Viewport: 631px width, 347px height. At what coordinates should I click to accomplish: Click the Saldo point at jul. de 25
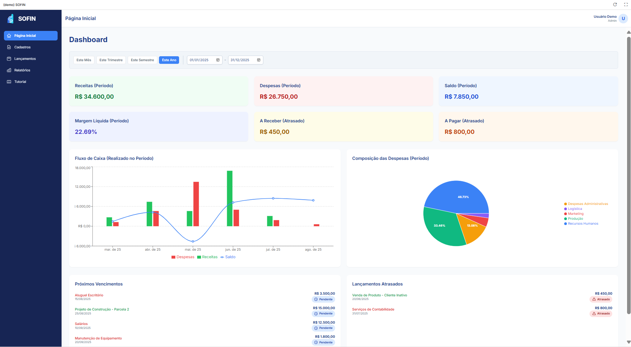tap(273, 198)
